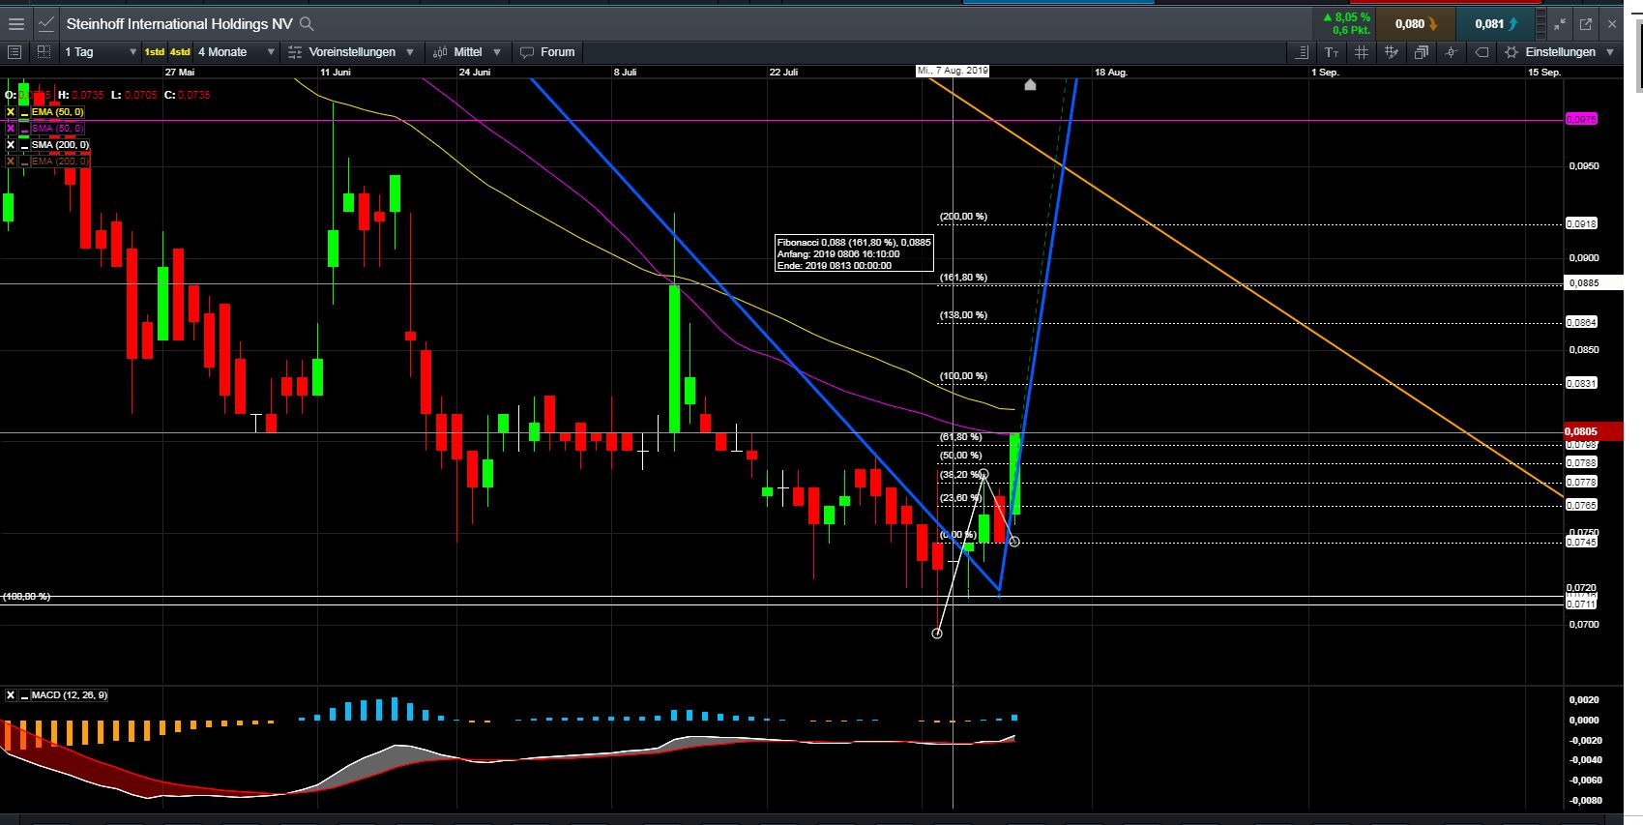1643x825 pixels.
Task: Remove the MACD (12, 26, 9) panel
Action: click(x=11, y=695)
